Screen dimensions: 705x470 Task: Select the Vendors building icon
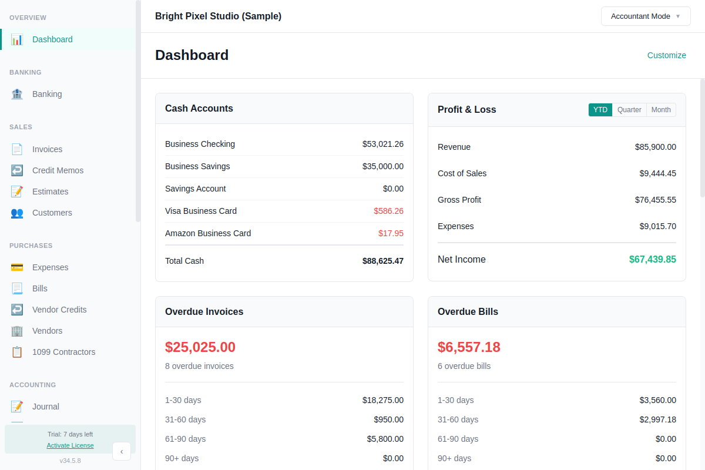(x=17, y=330)
